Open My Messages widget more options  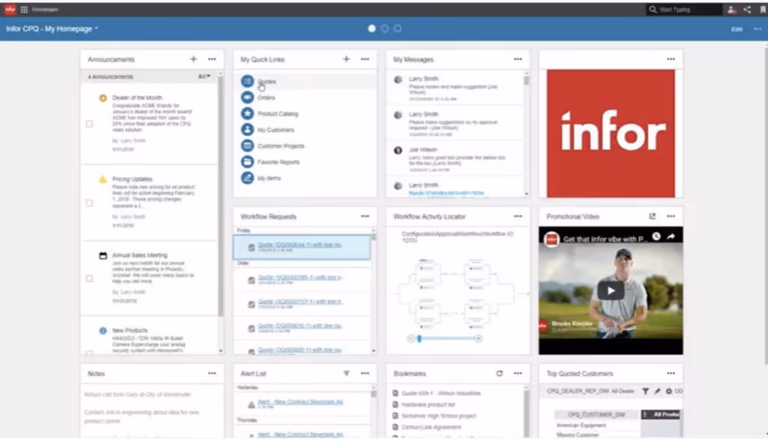point(517,59)
